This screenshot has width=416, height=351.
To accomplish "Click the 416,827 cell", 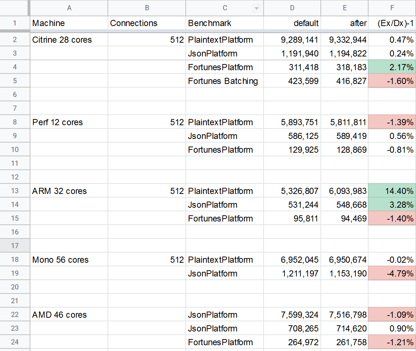I will coord(345,81).
